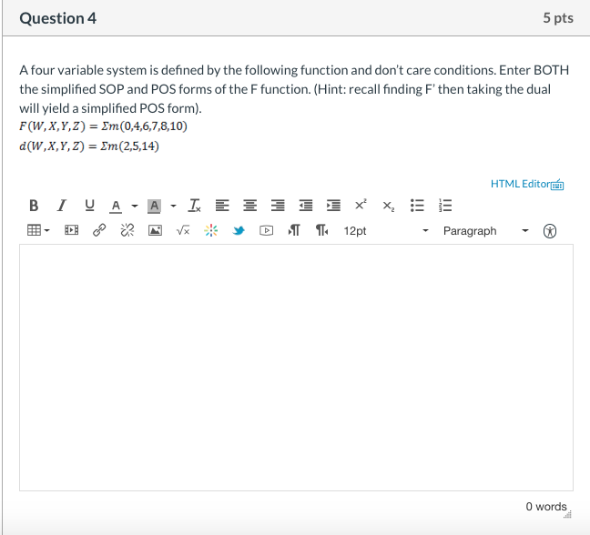
Task: Remove link with the unlink icon
Action: [x=127, y=230]
